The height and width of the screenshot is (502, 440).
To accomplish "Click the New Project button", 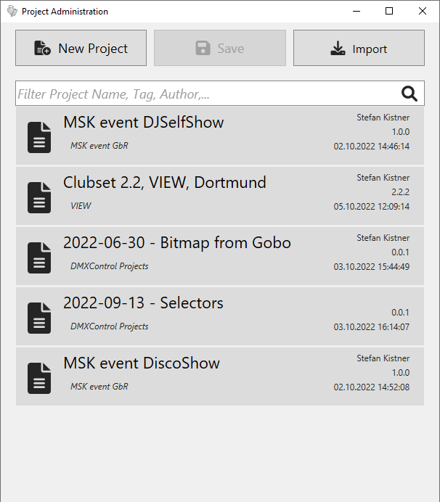I will point(81,49).
